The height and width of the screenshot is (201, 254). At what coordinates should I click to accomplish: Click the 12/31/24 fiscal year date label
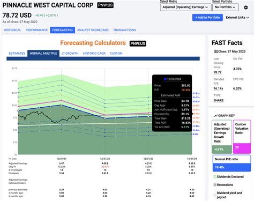coord(192,159)
